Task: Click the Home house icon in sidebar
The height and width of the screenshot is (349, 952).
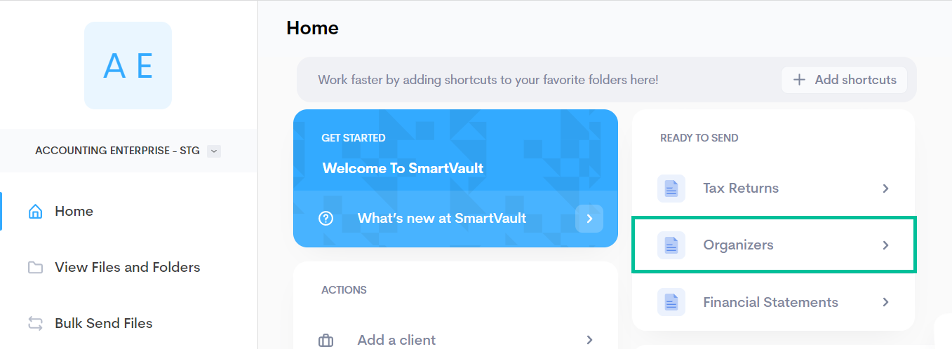Action: pyautogui.click(x=35, y=212)
